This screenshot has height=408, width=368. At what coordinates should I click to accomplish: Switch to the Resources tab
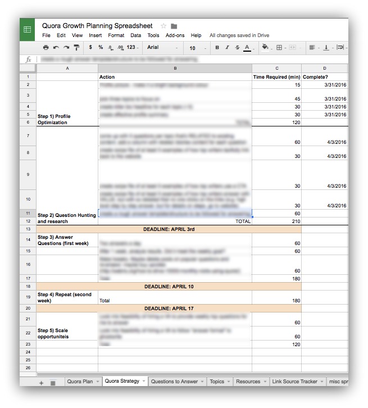click(248, 382)
